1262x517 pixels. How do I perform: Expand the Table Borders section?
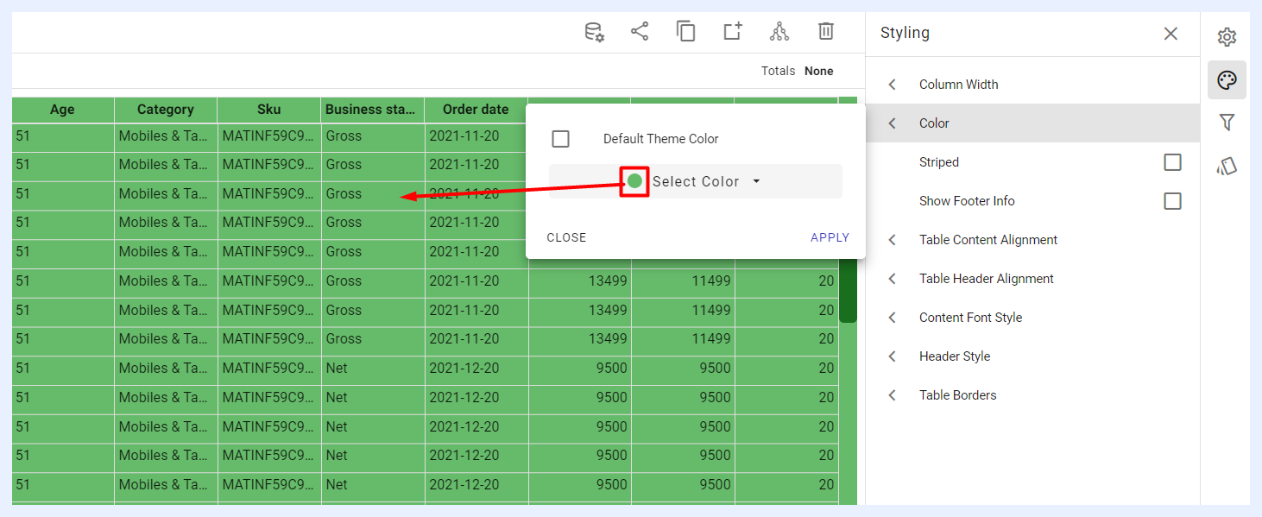[x=1032, y=395]
